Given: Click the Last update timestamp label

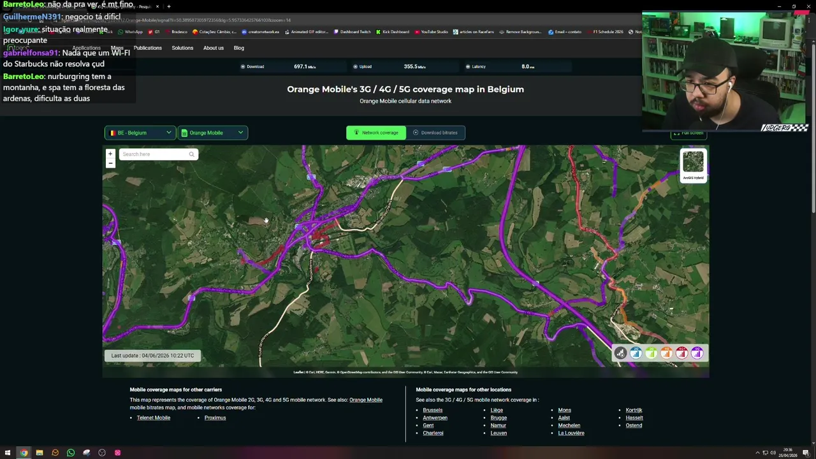Looking at the screenshot, I should (152, 355).
